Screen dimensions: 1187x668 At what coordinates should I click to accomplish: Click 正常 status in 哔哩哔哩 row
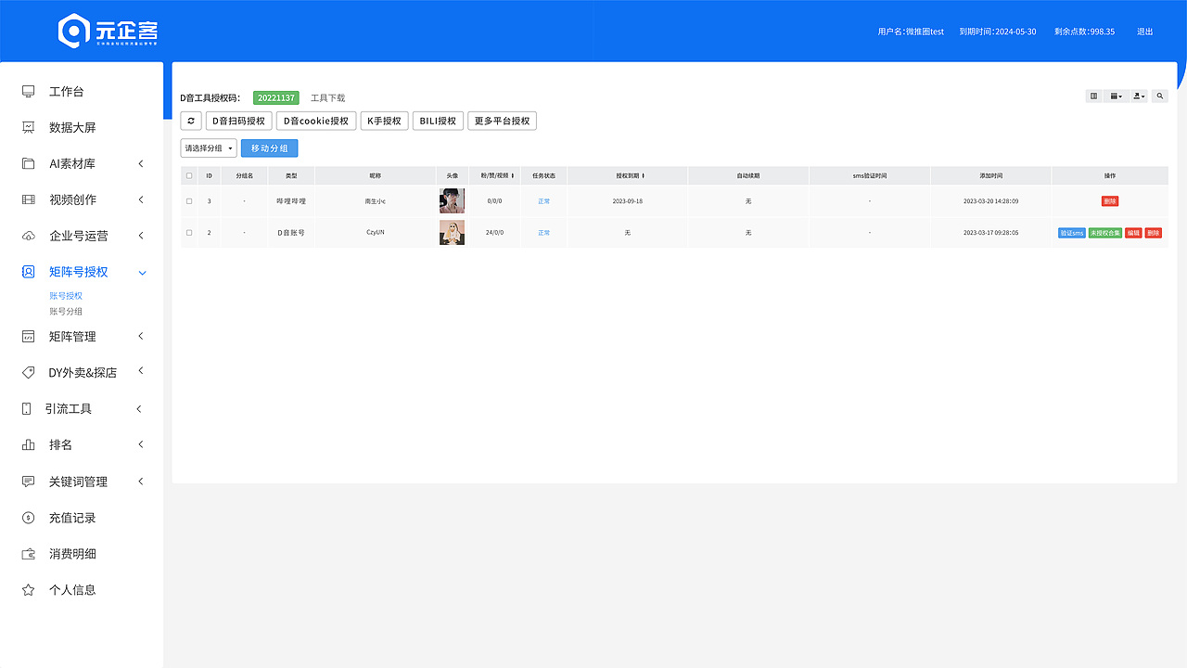point(543,200)
